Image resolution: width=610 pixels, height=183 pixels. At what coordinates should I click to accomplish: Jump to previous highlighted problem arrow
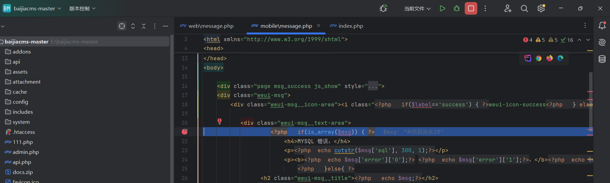579,40
